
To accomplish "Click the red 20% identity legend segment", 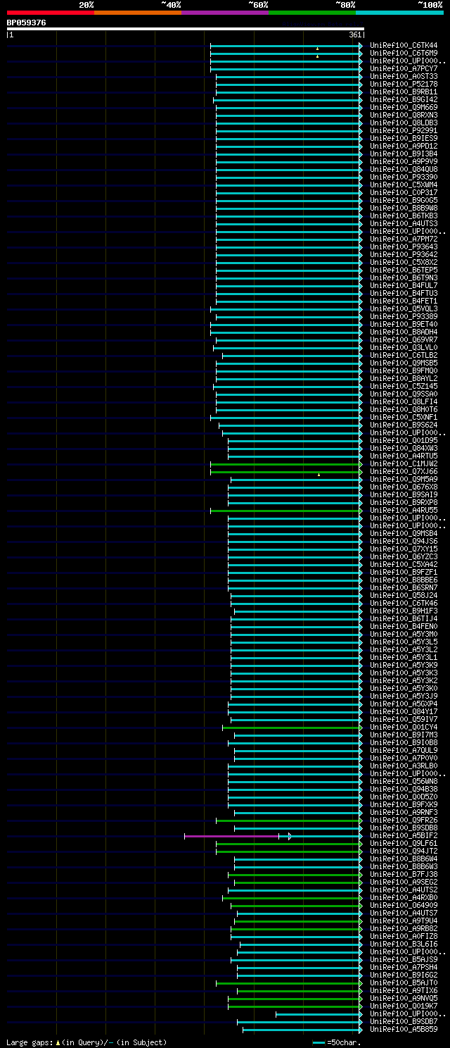I will (x=51, y=12).
